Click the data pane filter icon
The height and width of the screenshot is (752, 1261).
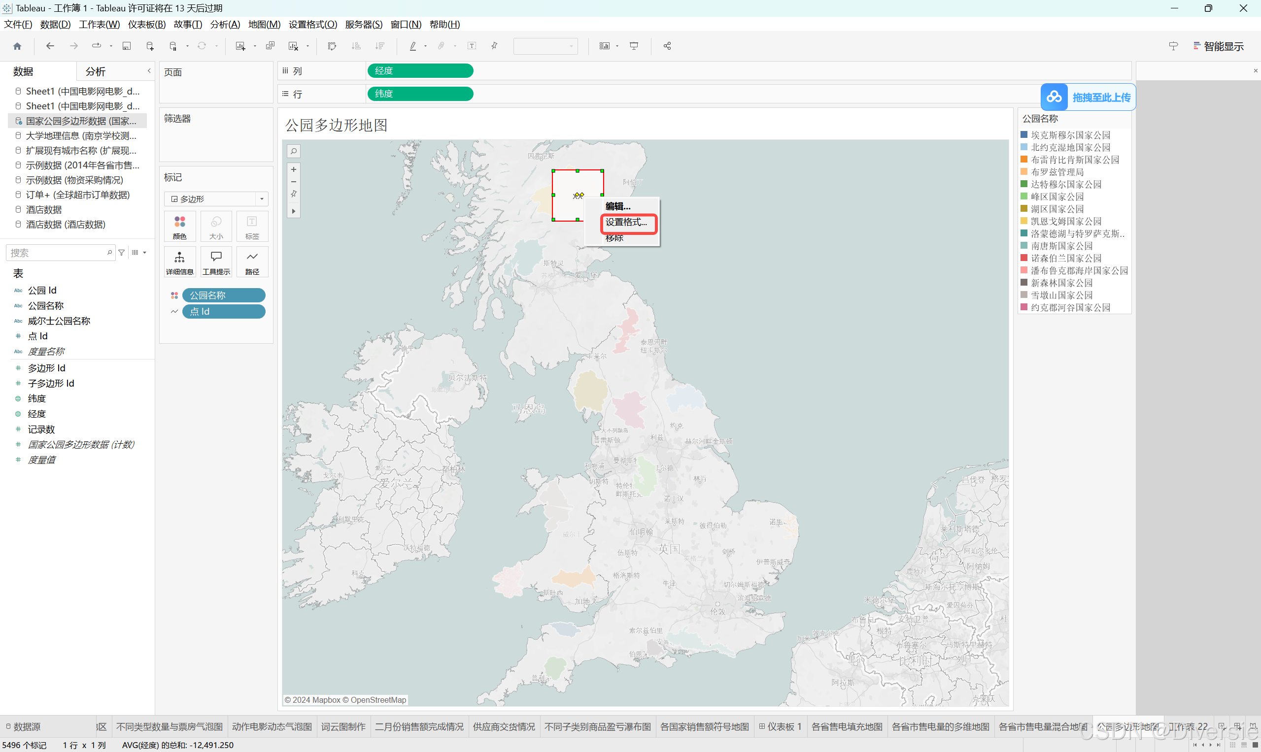[122, 252]
